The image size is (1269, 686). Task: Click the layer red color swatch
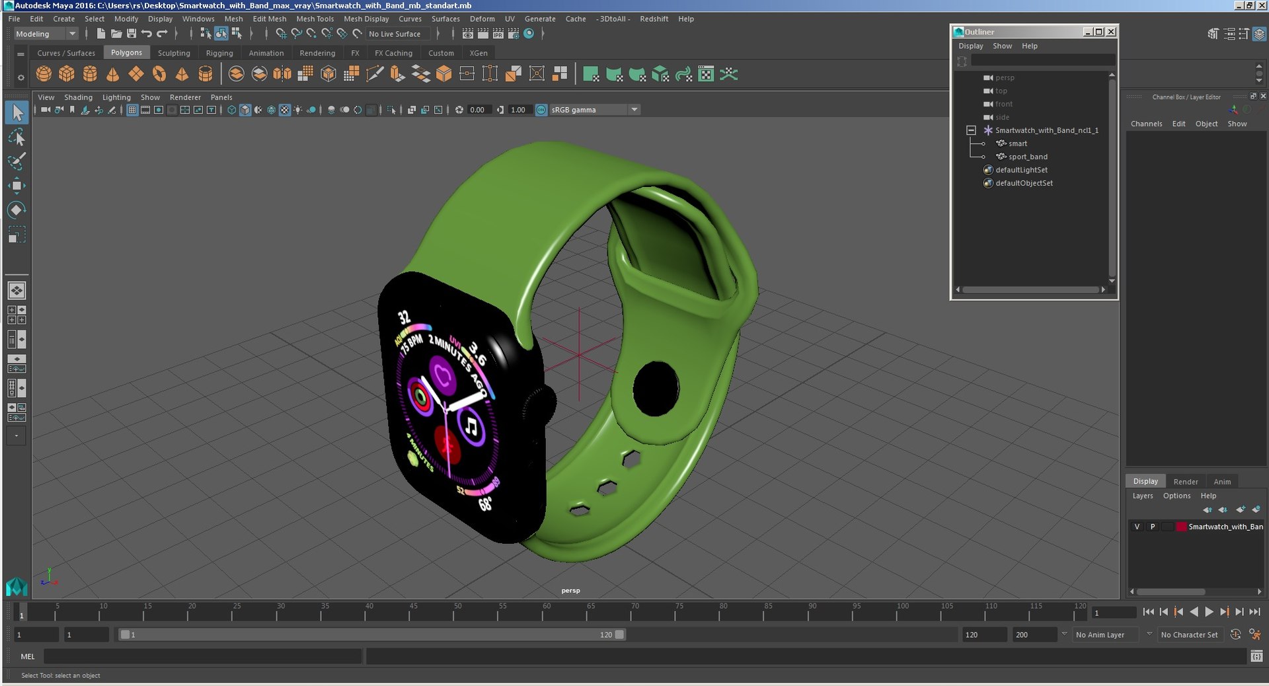coord(1181,527)
